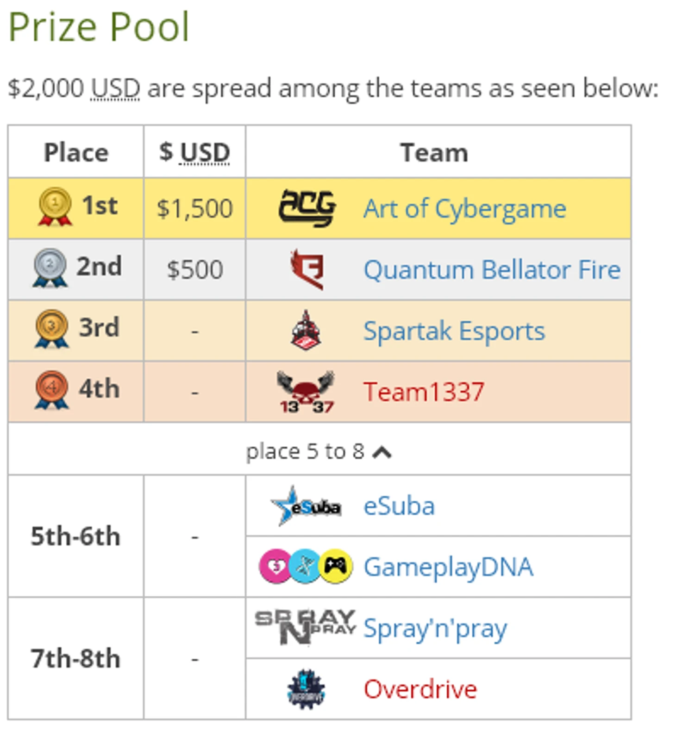This screenshot has height=737, width=676.
Task: Click the Spray'n'pray logo icon
Action: point(306,627)
